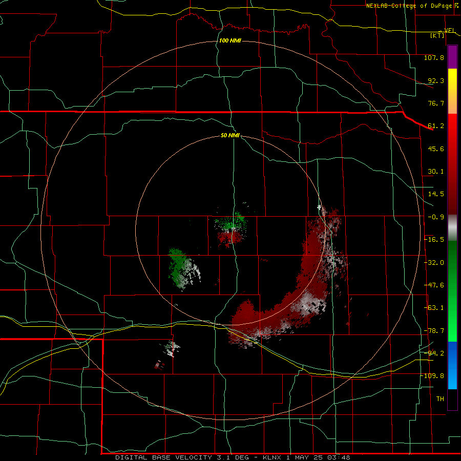The image size is (461, 461).
Task: Click the 100 NMI range ring label
Action: coord(230,40)
